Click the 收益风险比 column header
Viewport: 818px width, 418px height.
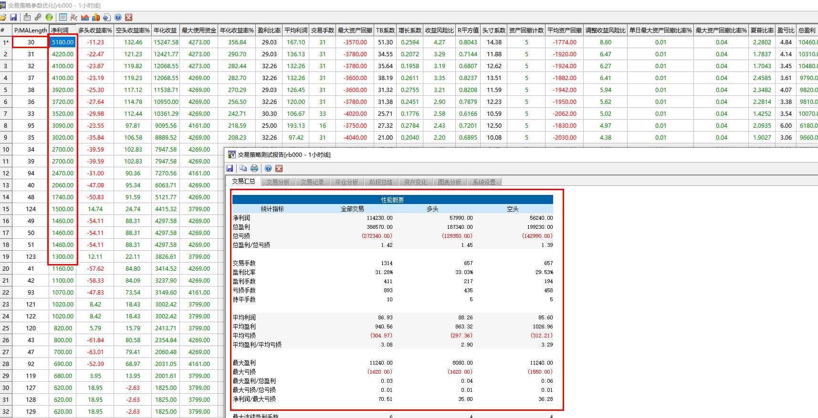(439, 30)
